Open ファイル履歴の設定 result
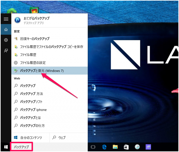Viewport: 179px width, 152px height. tap(49, 63)
